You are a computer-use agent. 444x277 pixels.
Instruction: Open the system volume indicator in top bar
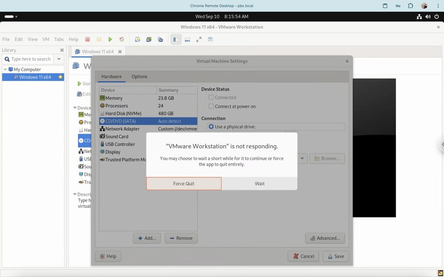(428, 16)
